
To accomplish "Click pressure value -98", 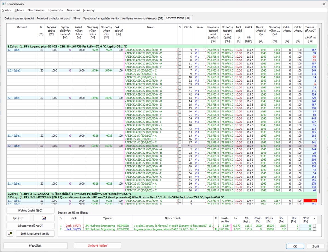I will (310, 57).
